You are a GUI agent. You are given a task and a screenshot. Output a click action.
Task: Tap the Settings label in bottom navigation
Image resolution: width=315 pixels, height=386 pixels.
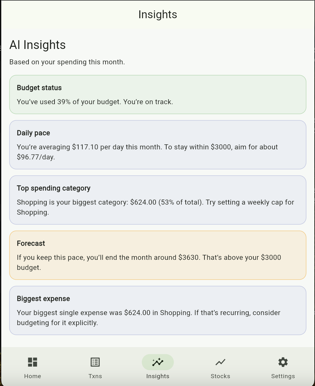283,376
